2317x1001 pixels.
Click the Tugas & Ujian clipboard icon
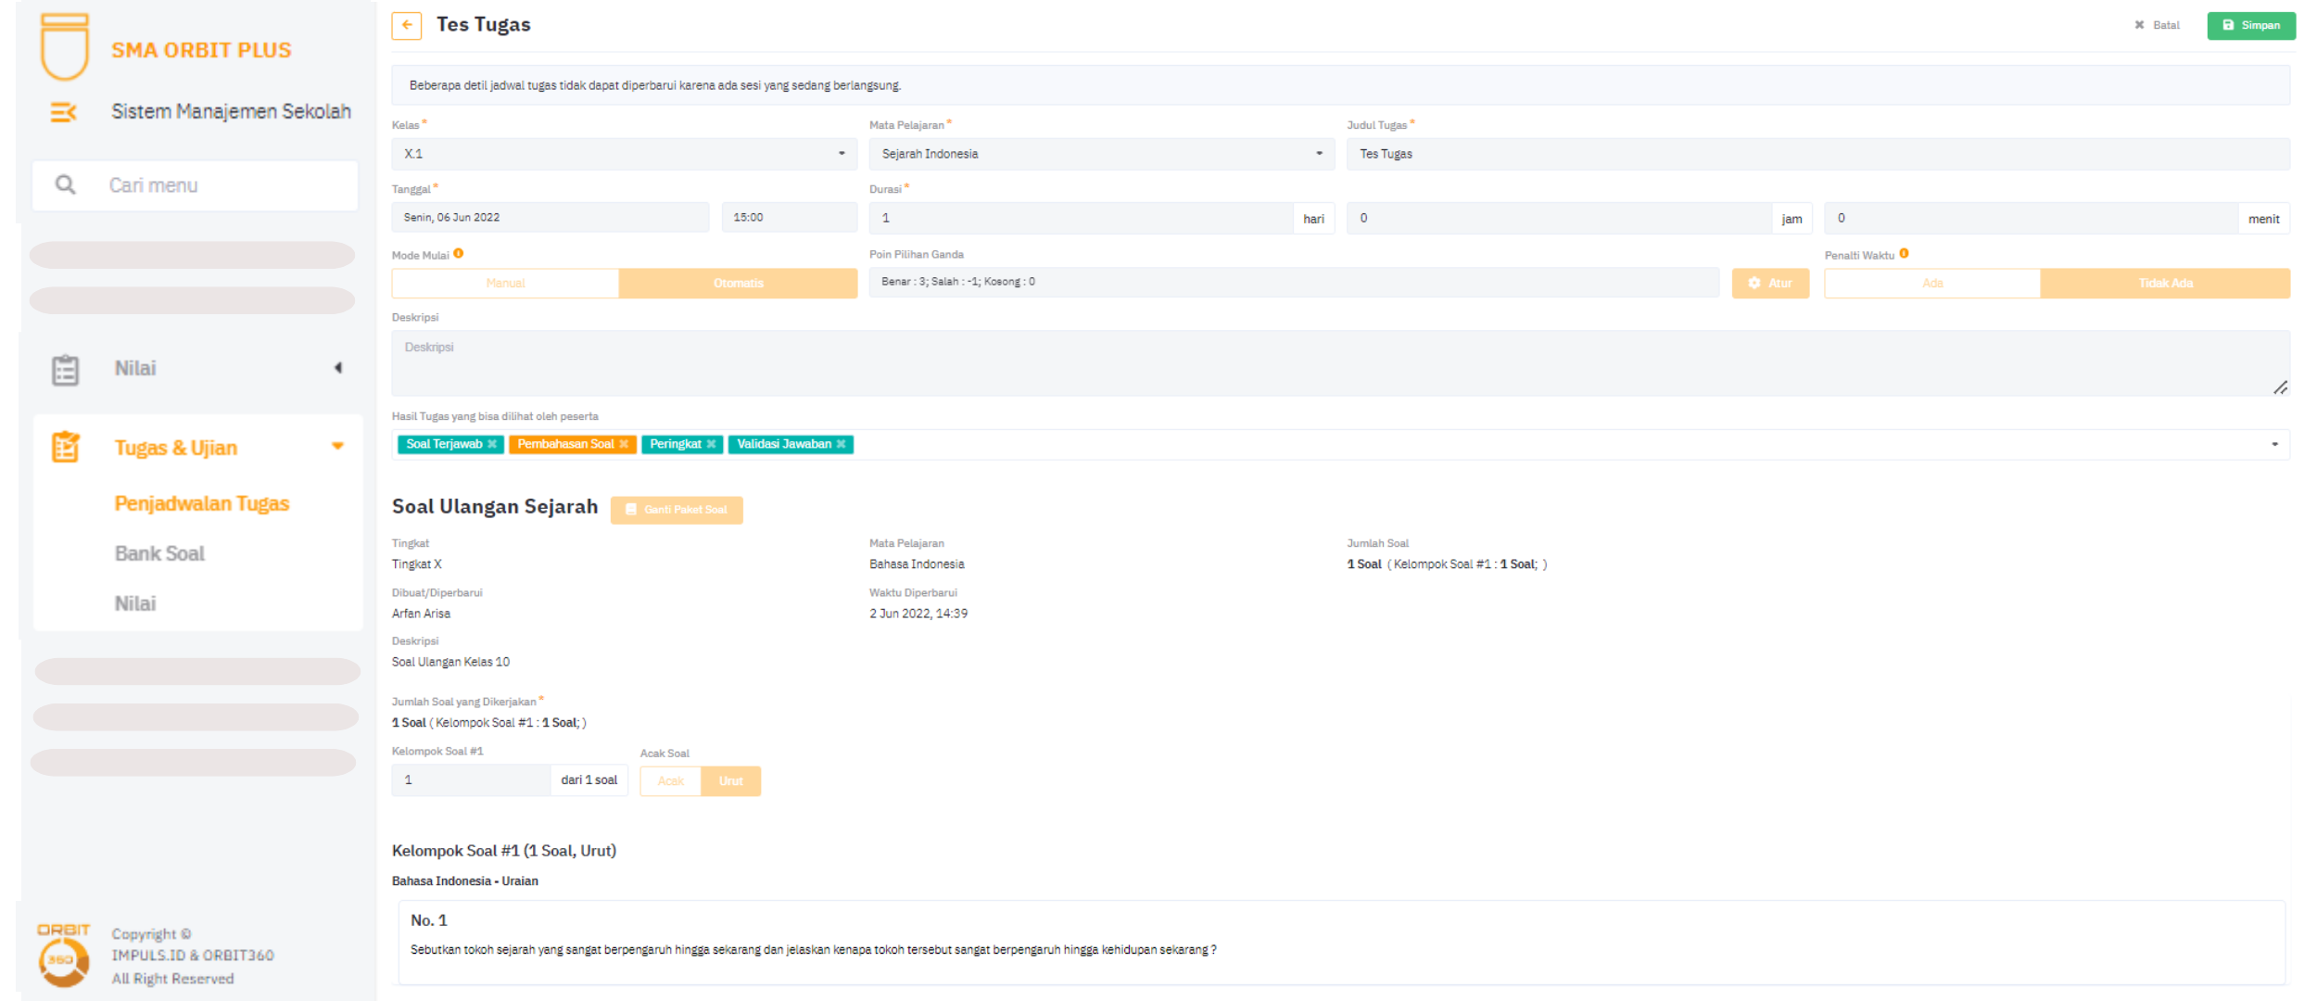pyautogui.click(x=65, y=448)
